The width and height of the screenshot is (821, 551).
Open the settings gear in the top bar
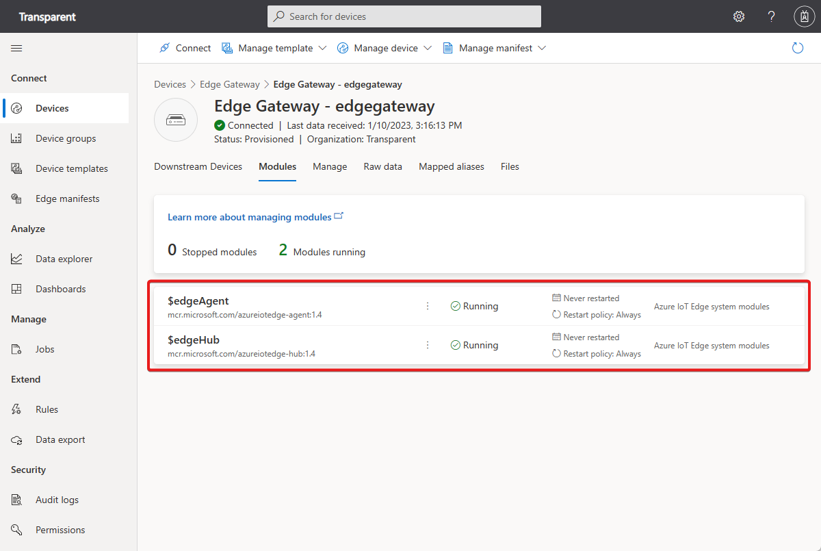point(739,16)
